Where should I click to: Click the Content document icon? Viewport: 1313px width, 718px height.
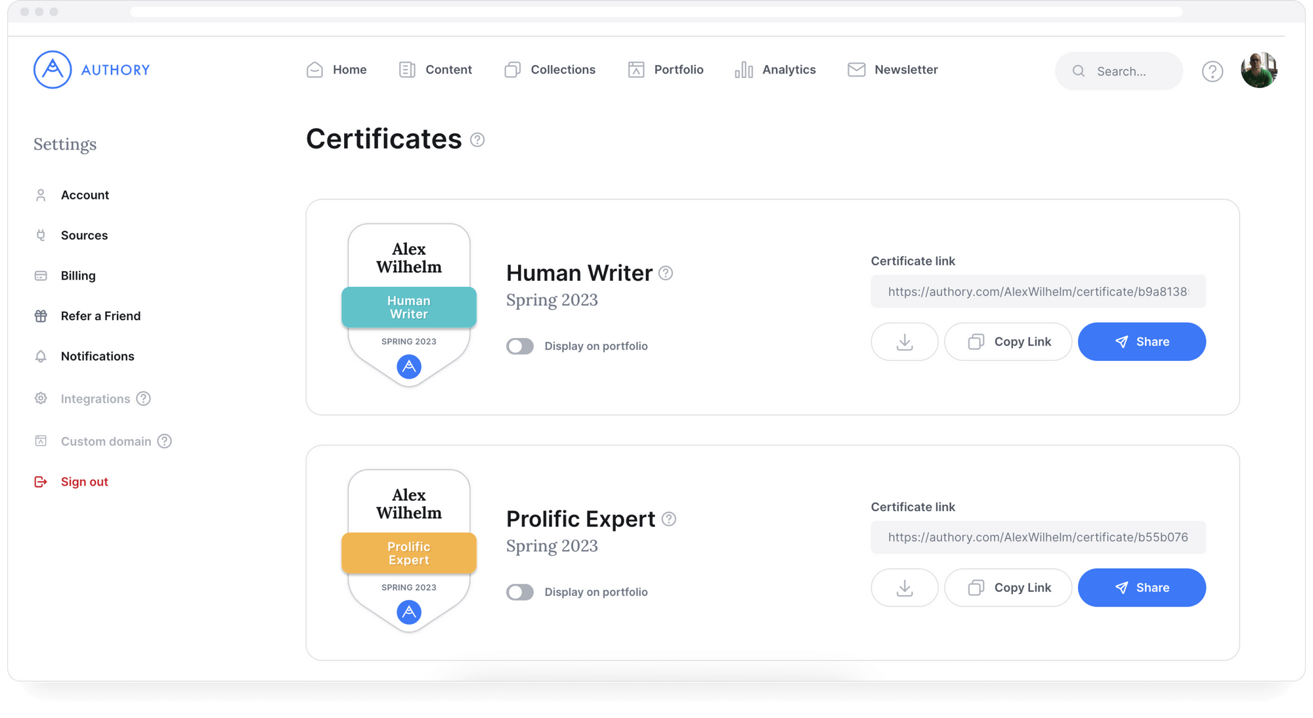click(407, 70)
